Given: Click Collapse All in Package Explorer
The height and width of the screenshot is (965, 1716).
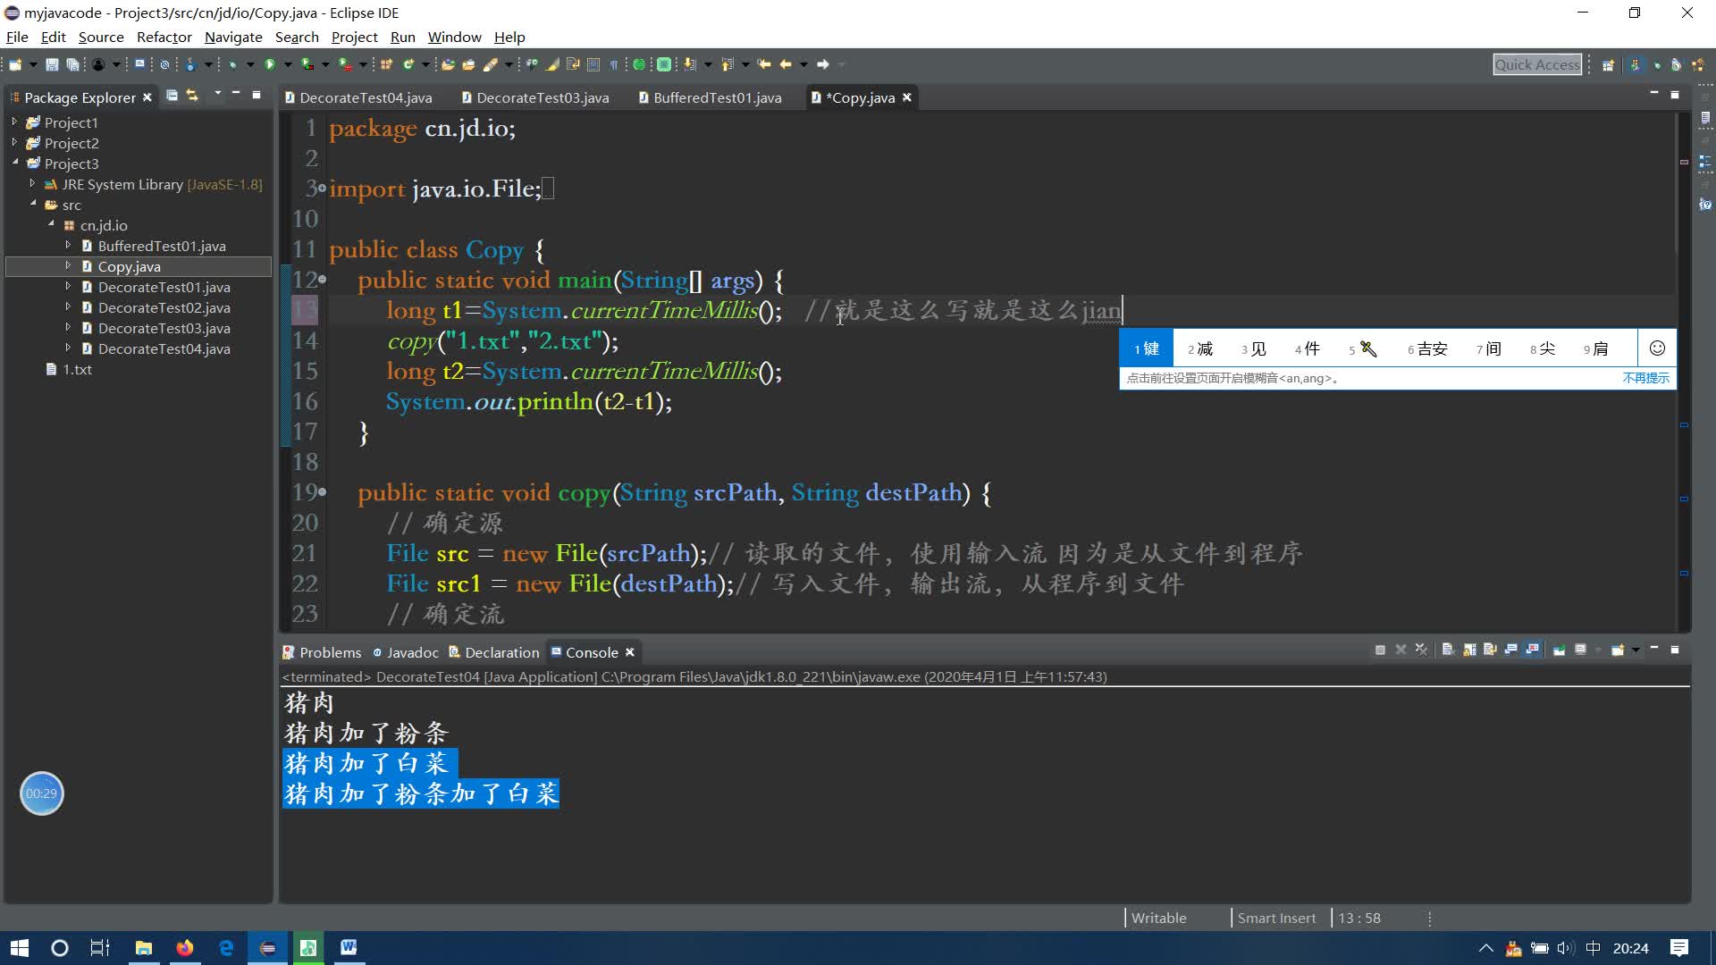Looking at the screenshot, I should (x=172, y=96).
